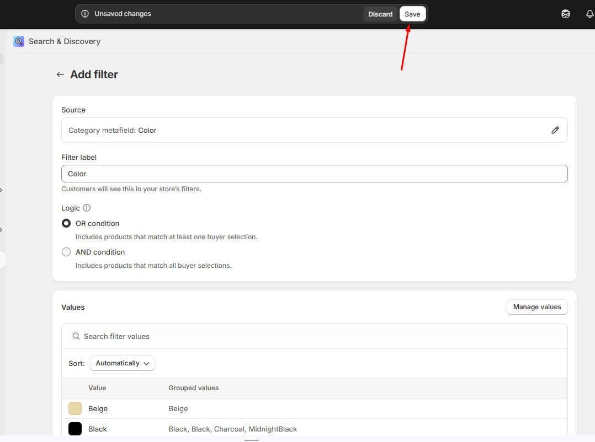Click the Beige color swatch
595x442 pixels.
pos(75,408)
